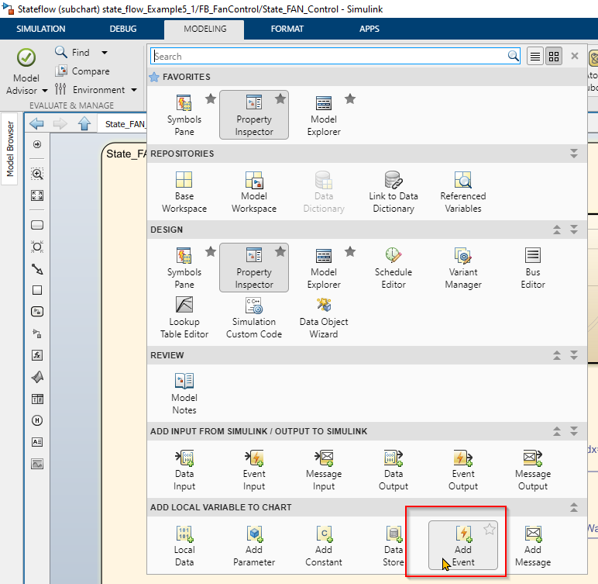Navigate back in chart history
This screenshot has height=584, width=598.
pos(36,124)
